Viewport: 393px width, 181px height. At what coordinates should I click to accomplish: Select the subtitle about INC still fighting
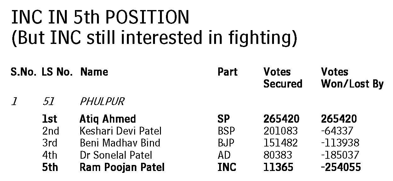154,38
